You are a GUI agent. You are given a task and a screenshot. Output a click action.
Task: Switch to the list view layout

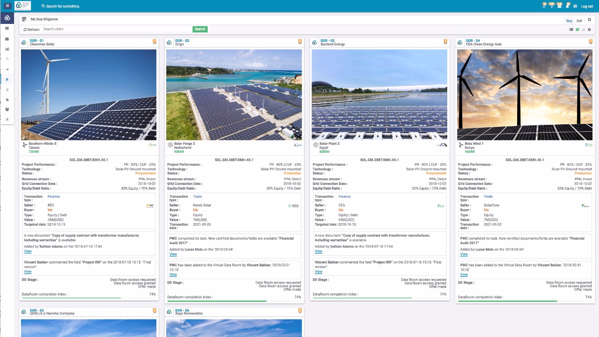tap(572, 29)
